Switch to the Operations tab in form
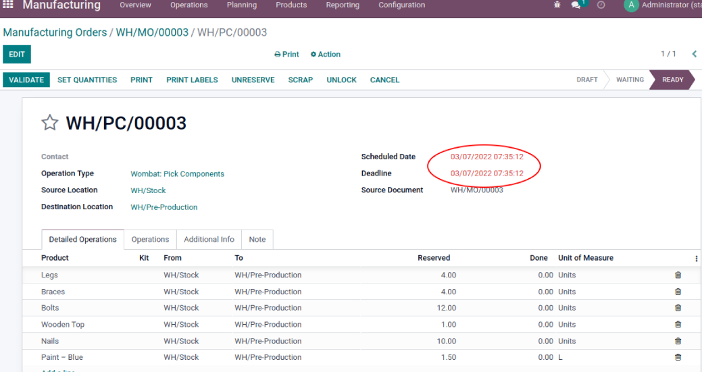The image size is (702, 372). [x=150, y=239]
